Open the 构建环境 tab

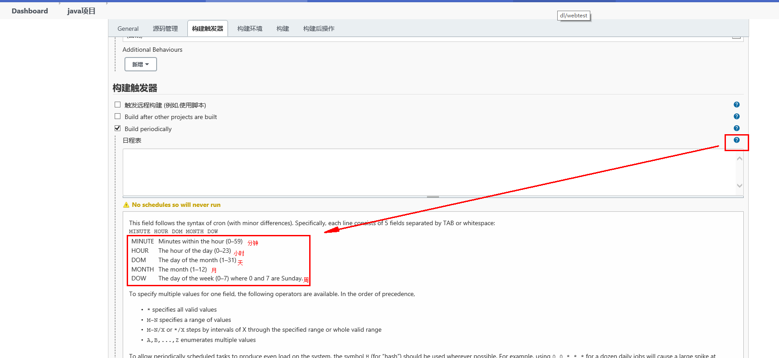tap(250, 29)
